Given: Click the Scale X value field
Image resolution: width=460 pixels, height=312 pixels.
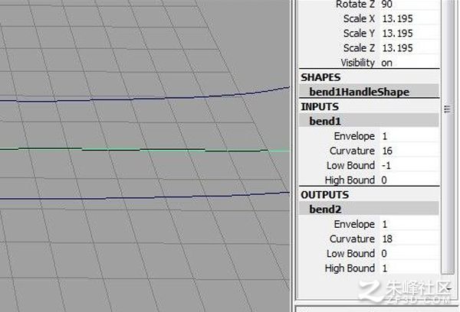Looking at the screenshot, I should pos(409,18).
